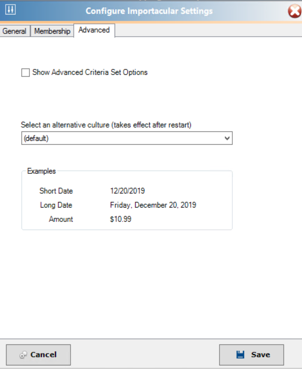Close the dialog with the red X
The image size is (302, 370).
point(294,11)
